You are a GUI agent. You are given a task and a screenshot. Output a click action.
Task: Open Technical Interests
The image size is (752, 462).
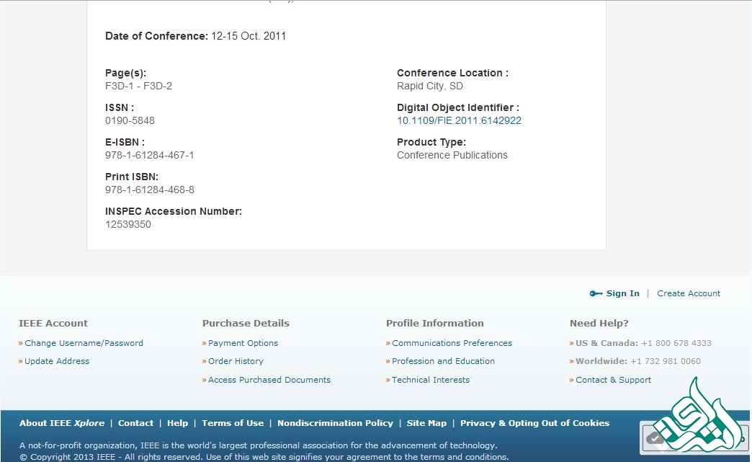431,380
